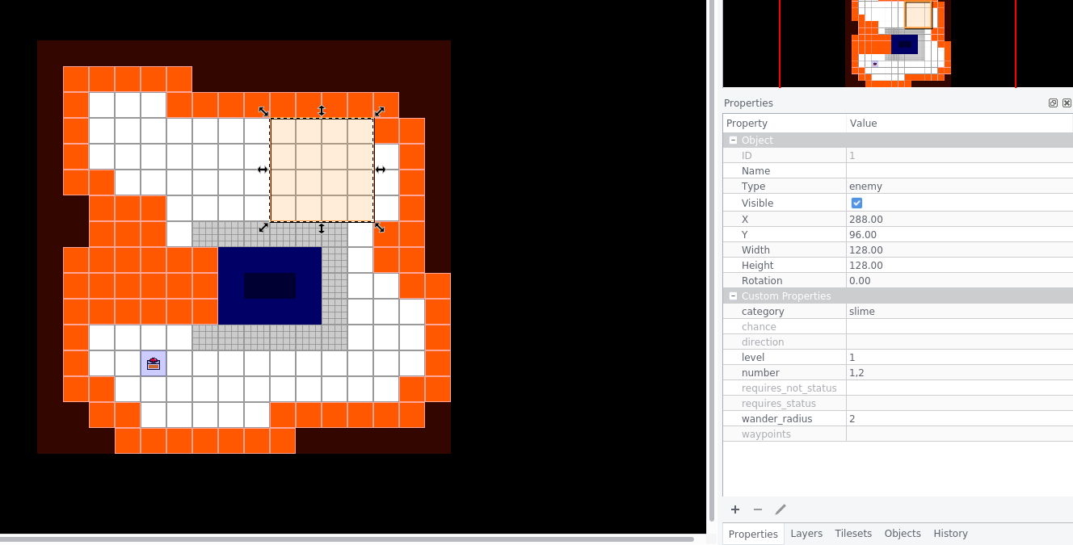Remove selected property using minus icon
This screenshot has height=545, width=1073.
[758, 509]
